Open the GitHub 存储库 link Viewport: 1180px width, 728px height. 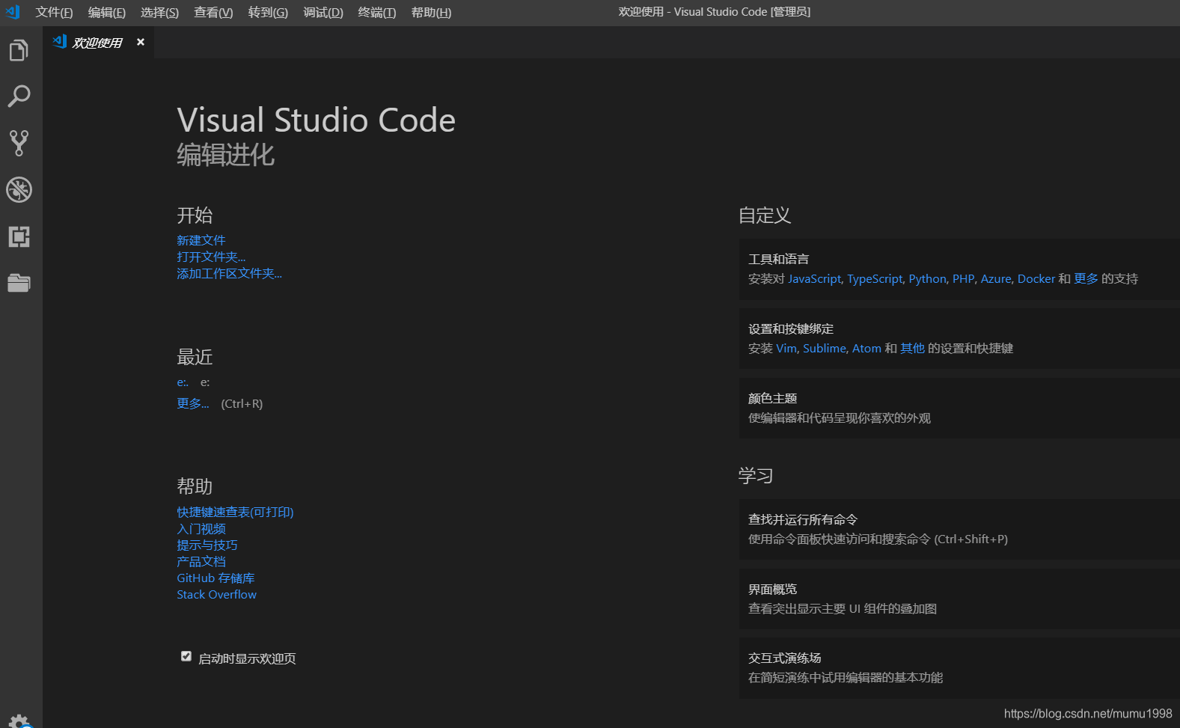pyautogui.click(x=215, y=578)
